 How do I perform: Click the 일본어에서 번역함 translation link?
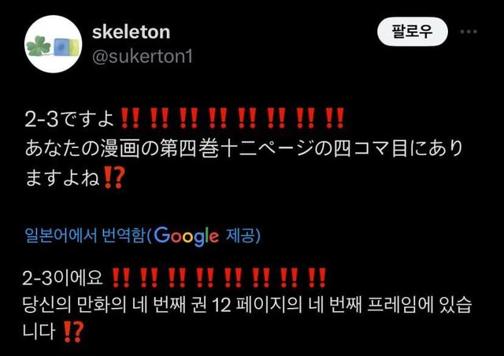(86, 235)
